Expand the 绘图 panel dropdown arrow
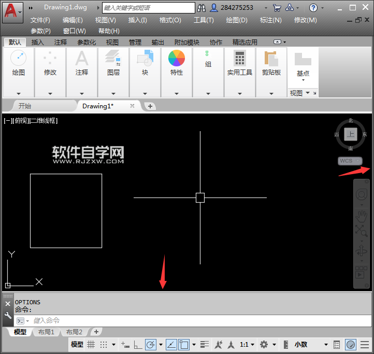374x354 pixels. click(x=19, y=94)
